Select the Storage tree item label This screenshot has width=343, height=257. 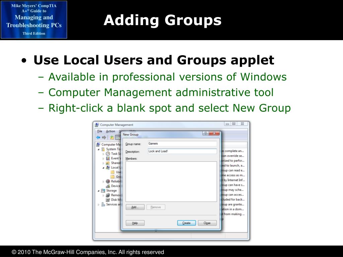pos(111,190)
